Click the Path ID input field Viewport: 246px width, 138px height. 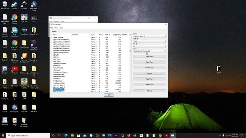pyautogui.click(x=150, y=41)
